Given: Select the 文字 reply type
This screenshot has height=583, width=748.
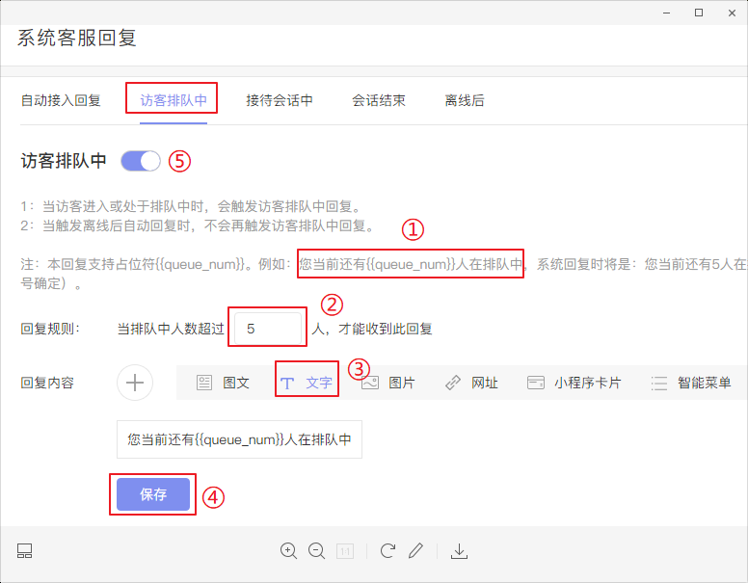Looking at the screenshot, I should 307,383.
